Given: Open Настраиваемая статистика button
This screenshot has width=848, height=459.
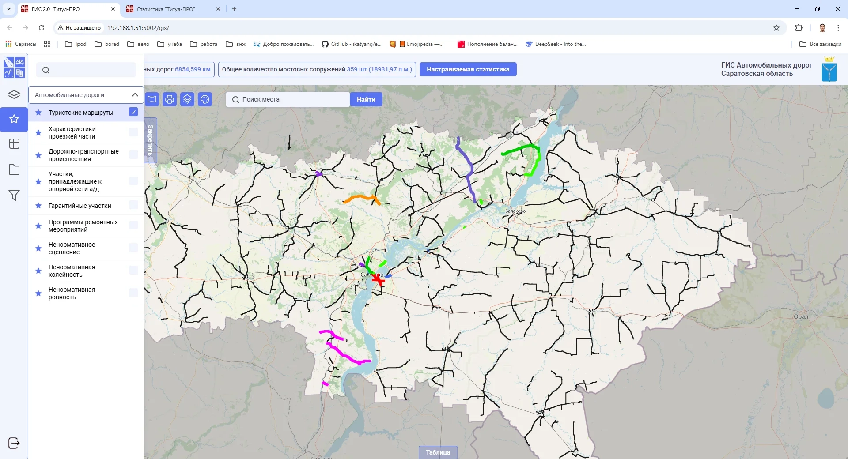Looking at the screenshot, I should 468,69.
